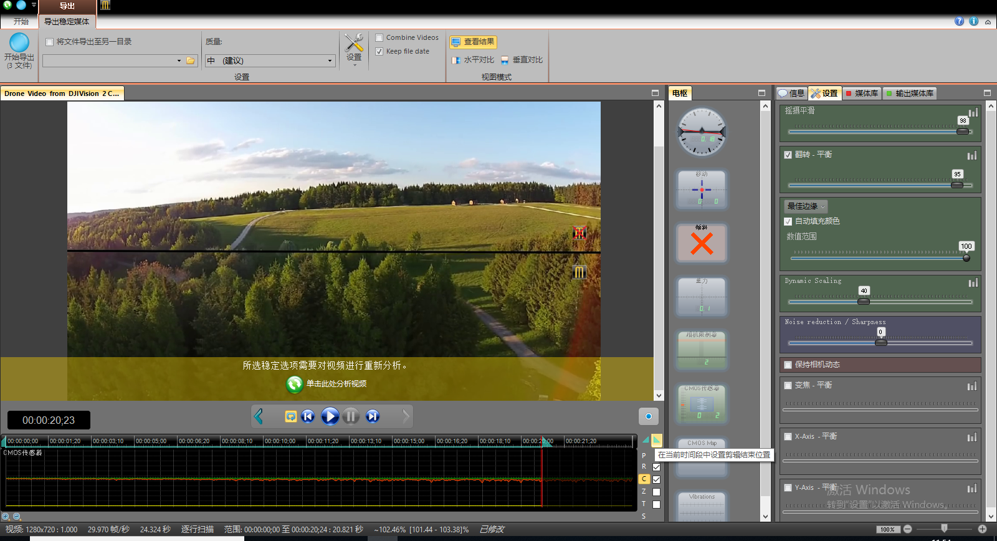Switch to 垂直对比 vertical comparison view
The image size is (997, 541).
tap(522, 60)
